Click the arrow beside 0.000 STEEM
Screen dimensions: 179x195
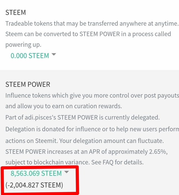point(54,55)
